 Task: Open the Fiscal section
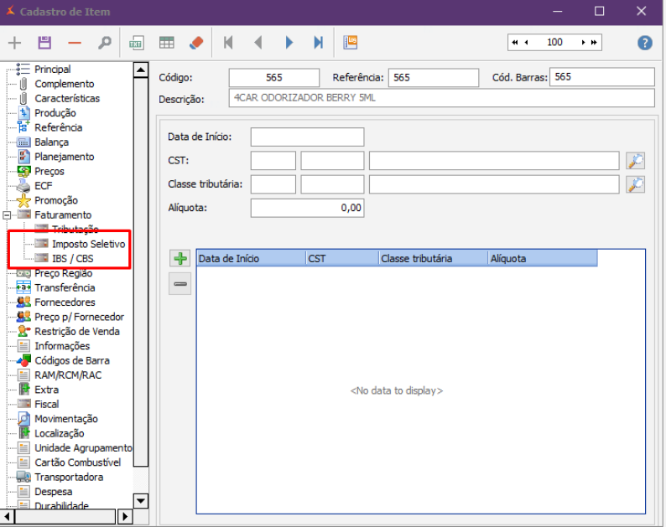pyautogui.click(x=47, y=405)
